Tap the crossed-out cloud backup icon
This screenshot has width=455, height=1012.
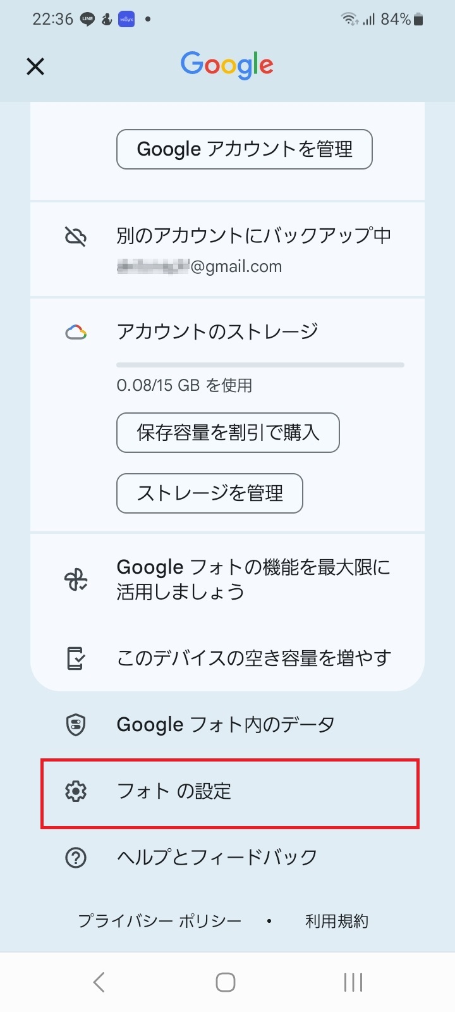point(76,237)
